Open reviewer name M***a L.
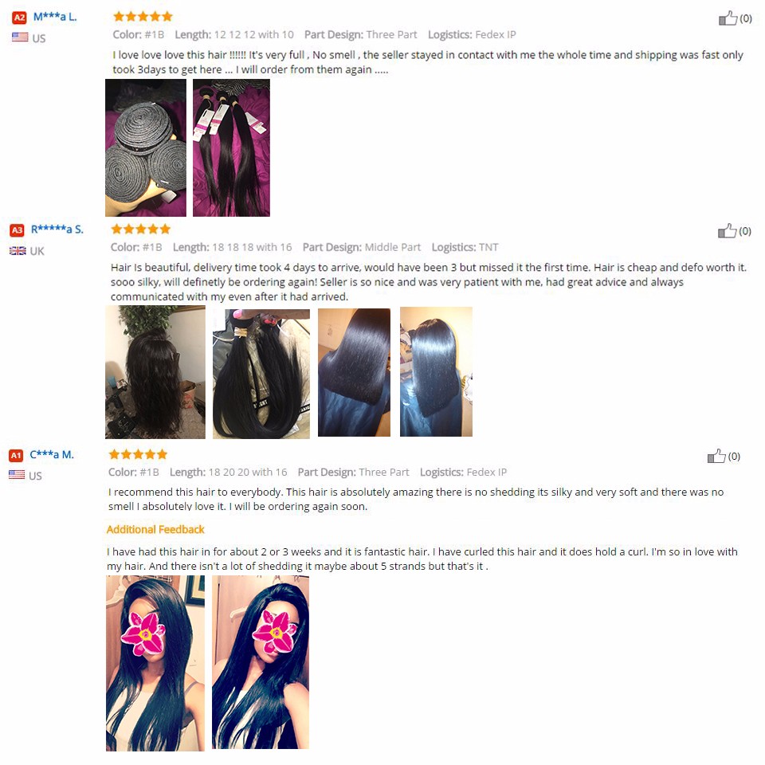 [x=55, y=17]
